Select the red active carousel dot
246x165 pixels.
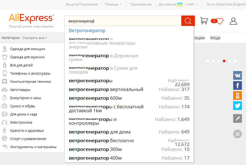[224, 61]
